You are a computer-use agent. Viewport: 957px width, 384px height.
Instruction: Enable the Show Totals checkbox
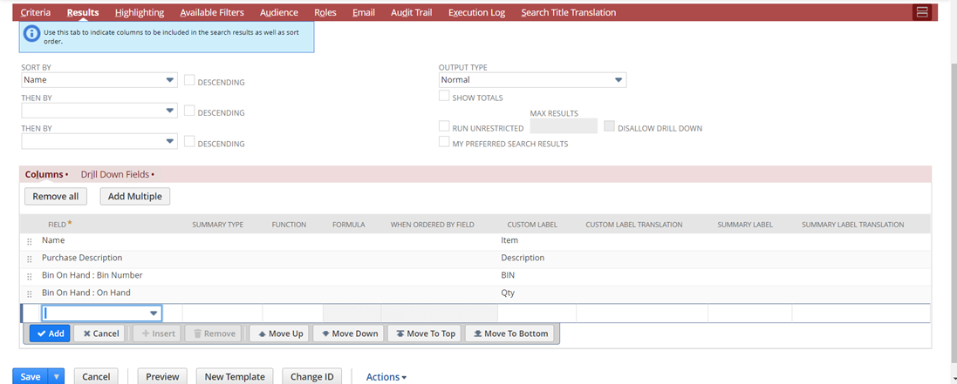[444, 96]
